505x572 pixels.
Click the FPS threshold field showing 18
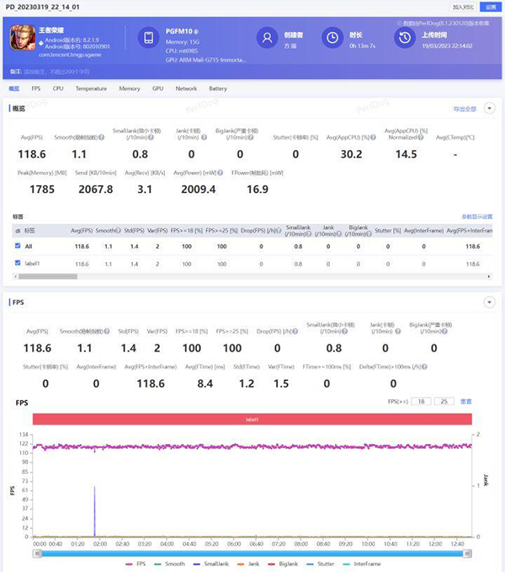[x=423, y=402]
